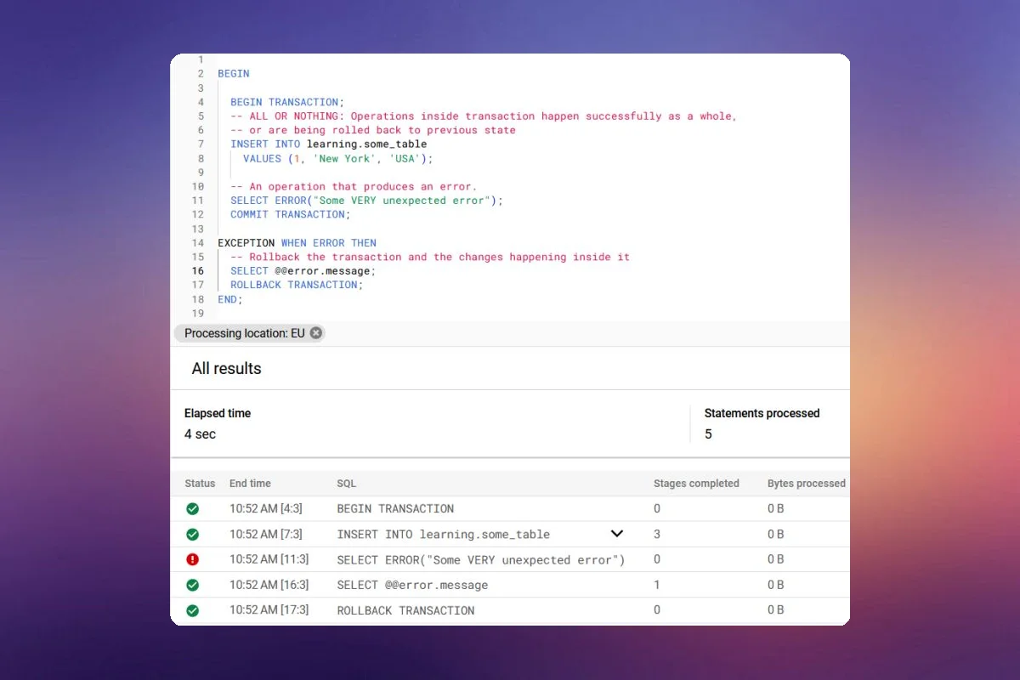Remove the Processing location EU chip
The image size is (1020, 680).
point(316,333)
